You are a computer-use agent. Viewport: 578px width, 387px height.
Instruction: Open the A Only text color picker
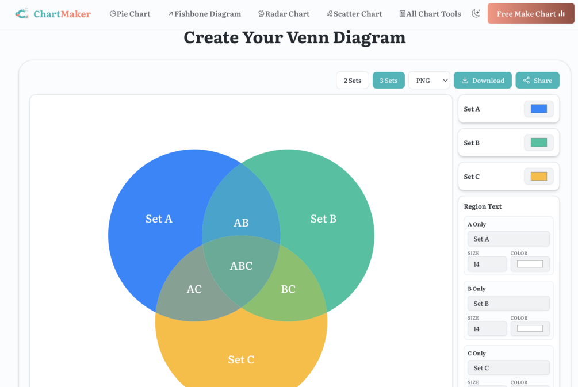point(530,264)
